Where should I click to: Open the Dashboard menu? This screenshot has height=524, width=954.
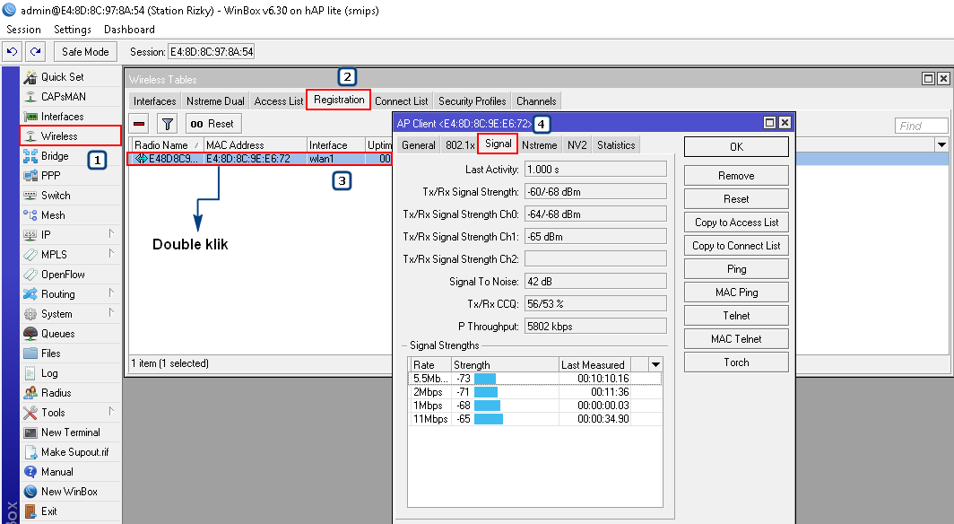pos(129,30)
